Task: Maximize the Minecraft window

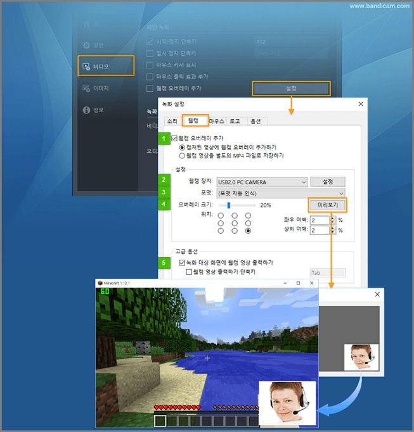Action: point(298,283)
